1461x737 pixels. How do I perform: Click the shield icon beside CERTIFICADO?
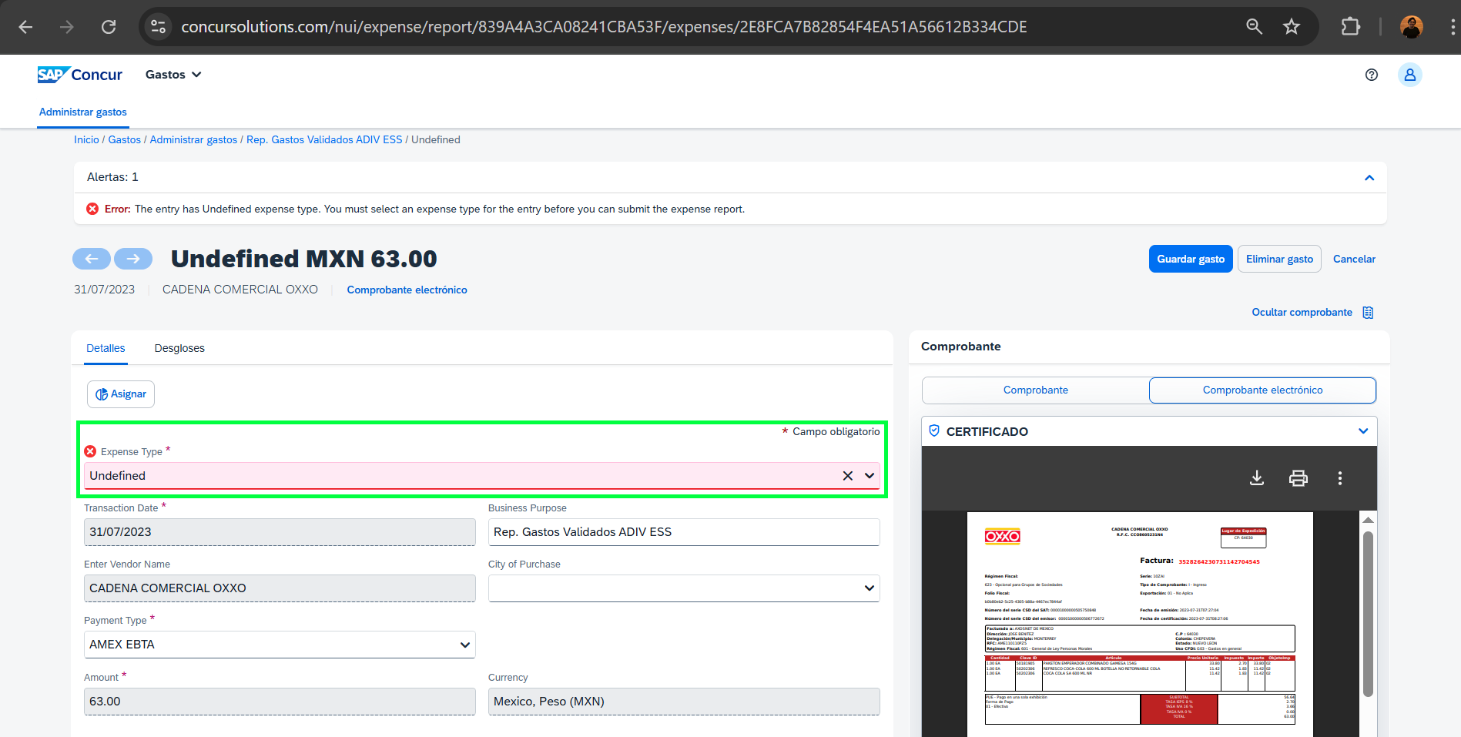pyautogui.click(x=934, y=430)
